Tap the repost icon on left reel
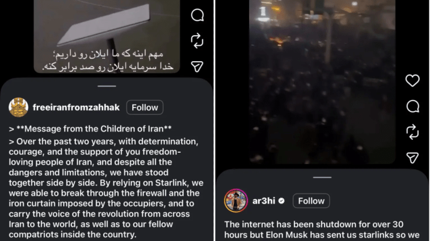The image size is (430, 241). click(x=197, y=41)
